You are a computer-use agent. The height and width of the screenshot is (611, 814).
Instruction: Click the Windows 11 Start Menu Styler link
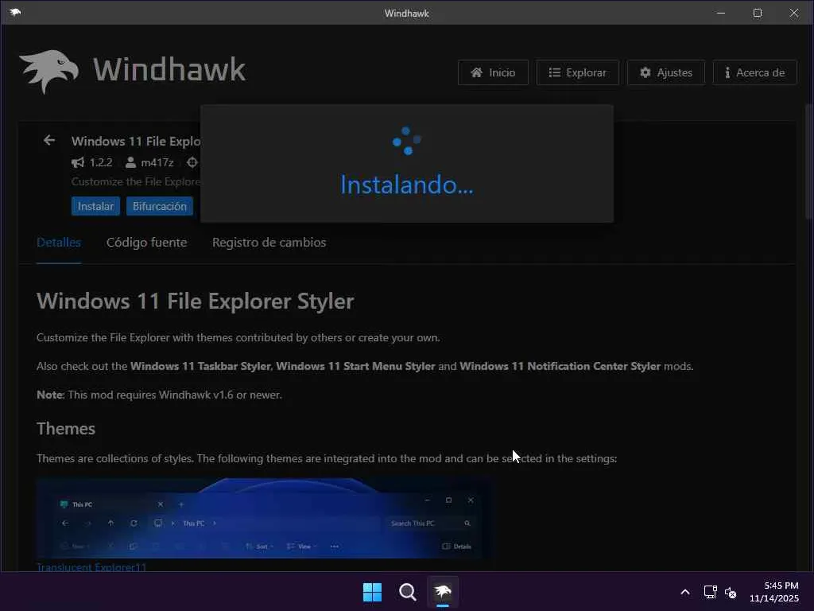coord(355,366)
